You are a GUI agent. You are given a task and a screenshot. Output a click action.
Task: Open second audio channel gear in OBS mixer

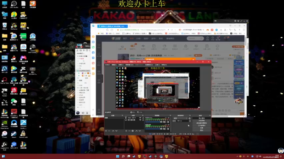coord(168,129)
